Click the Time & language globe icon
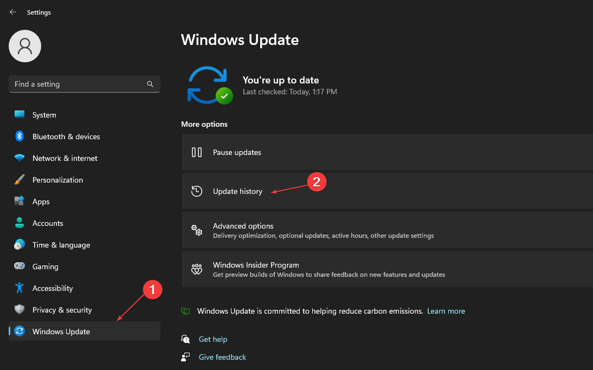 coord(20,244)
